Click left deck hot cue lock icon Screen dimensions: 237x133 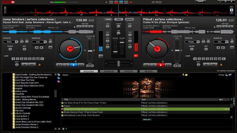click(75, 27)
